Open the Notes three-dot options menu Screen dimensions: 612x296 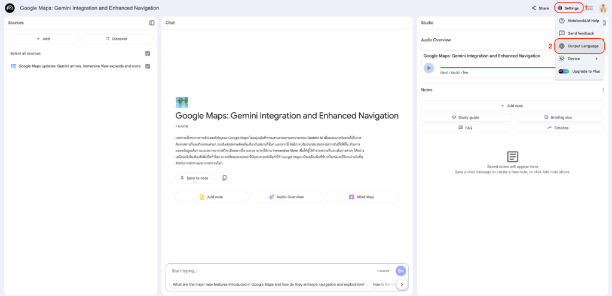[x=603, y=90]
